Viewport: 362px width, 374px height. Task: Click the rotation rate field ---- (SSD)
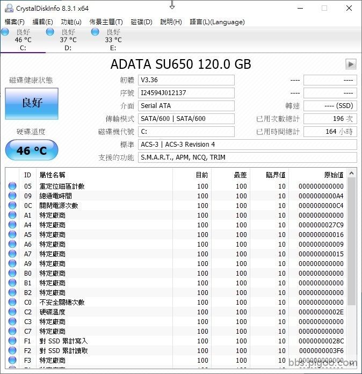(330, 106)
